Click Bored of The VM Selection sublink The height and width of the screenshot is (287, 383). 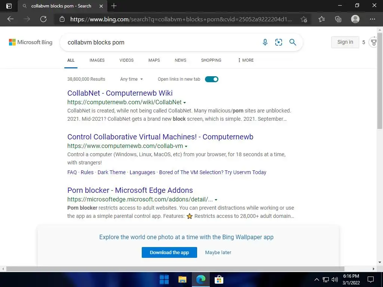click(213, 172)
